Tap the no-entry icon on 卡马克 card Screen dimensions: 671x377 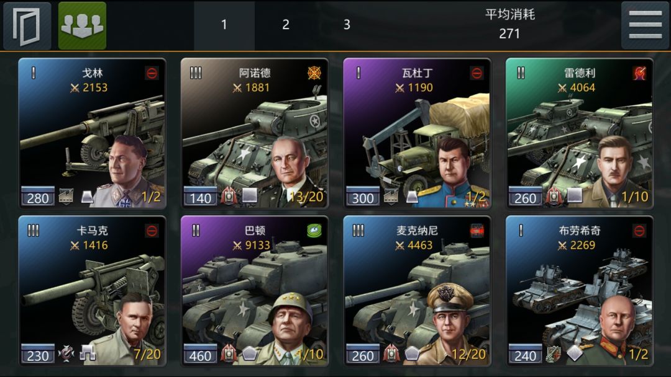[x=152, y=231]
